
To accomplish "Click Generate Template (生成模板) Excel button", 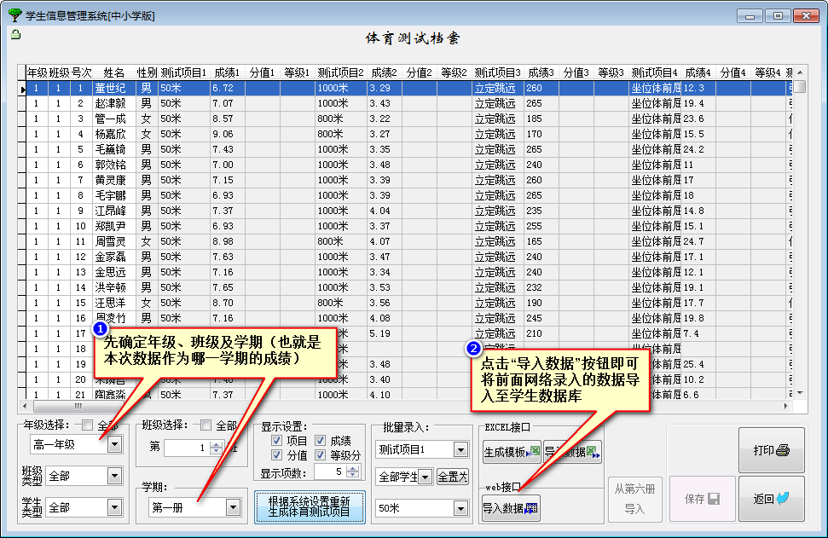I will [x=512, y=452].
